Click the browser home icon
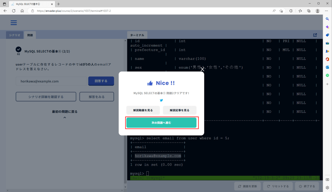The height and width of the screenshot is (192, 332). click(22, 11)
